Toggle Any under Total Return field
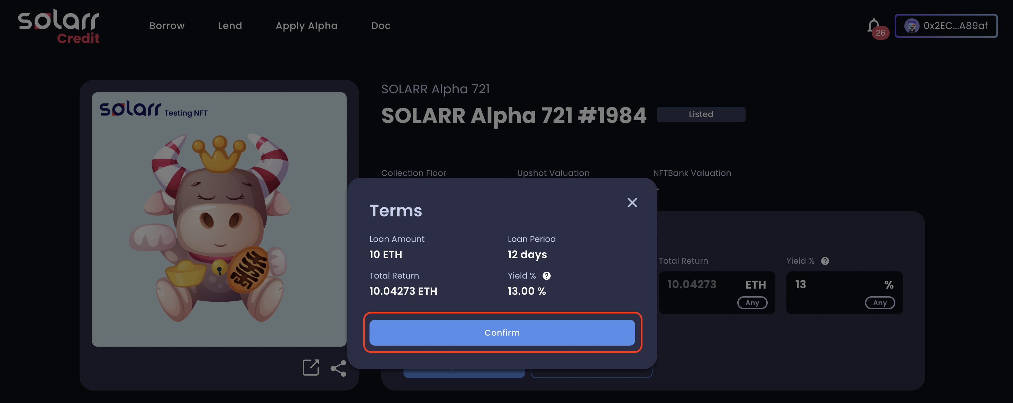The height and width of the screenshot is (403, 1013). pos(752,302)
